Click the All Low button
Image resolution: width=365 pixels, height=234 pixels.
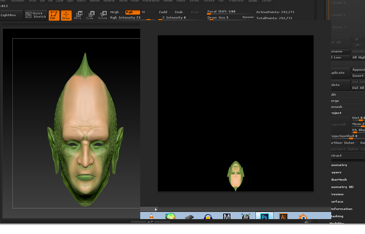[341, 58]
